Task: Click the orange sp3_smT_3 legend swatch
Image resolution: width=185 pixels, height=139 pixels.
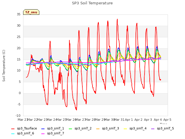Action: pos(98,129)
